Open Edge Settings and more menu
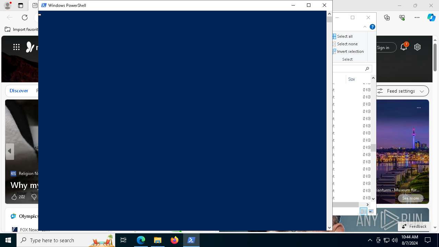Image resolution: width=439 pixels, height=247 pixels. click(417, 17)
